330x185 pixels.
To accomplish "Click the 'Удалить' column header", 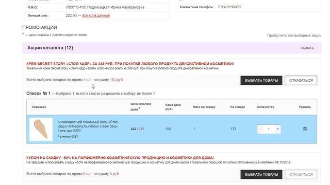I will [x=305, y=107].
